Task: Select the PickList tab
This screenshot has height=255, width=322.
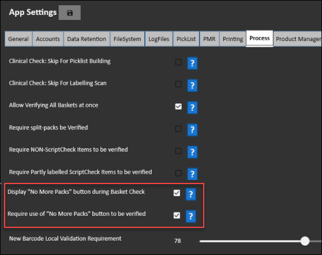Action: pos(186,39)
